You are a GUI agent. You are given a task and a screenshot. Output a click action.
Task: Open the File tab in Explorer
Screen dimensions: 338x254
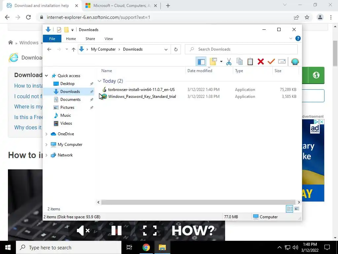click(52, 39)
